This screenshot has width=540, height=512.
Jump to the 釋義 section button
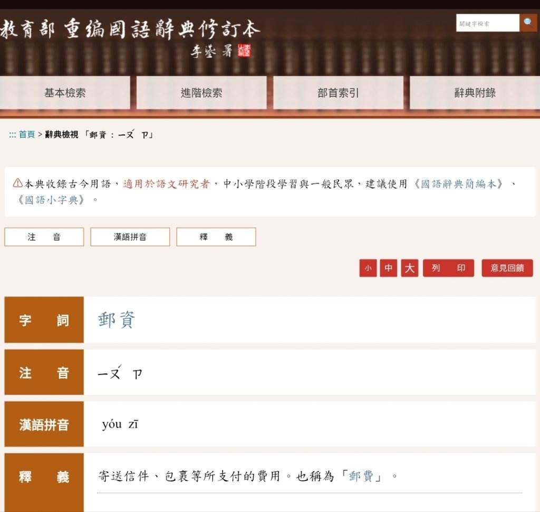(216, 237)
